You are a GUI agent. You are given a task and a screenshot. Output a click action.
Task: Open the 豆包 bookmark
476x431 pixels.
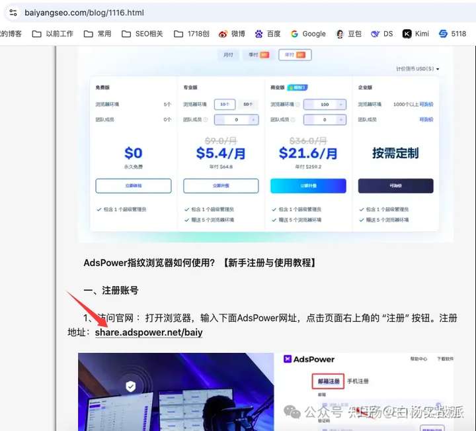coord(349,34)
